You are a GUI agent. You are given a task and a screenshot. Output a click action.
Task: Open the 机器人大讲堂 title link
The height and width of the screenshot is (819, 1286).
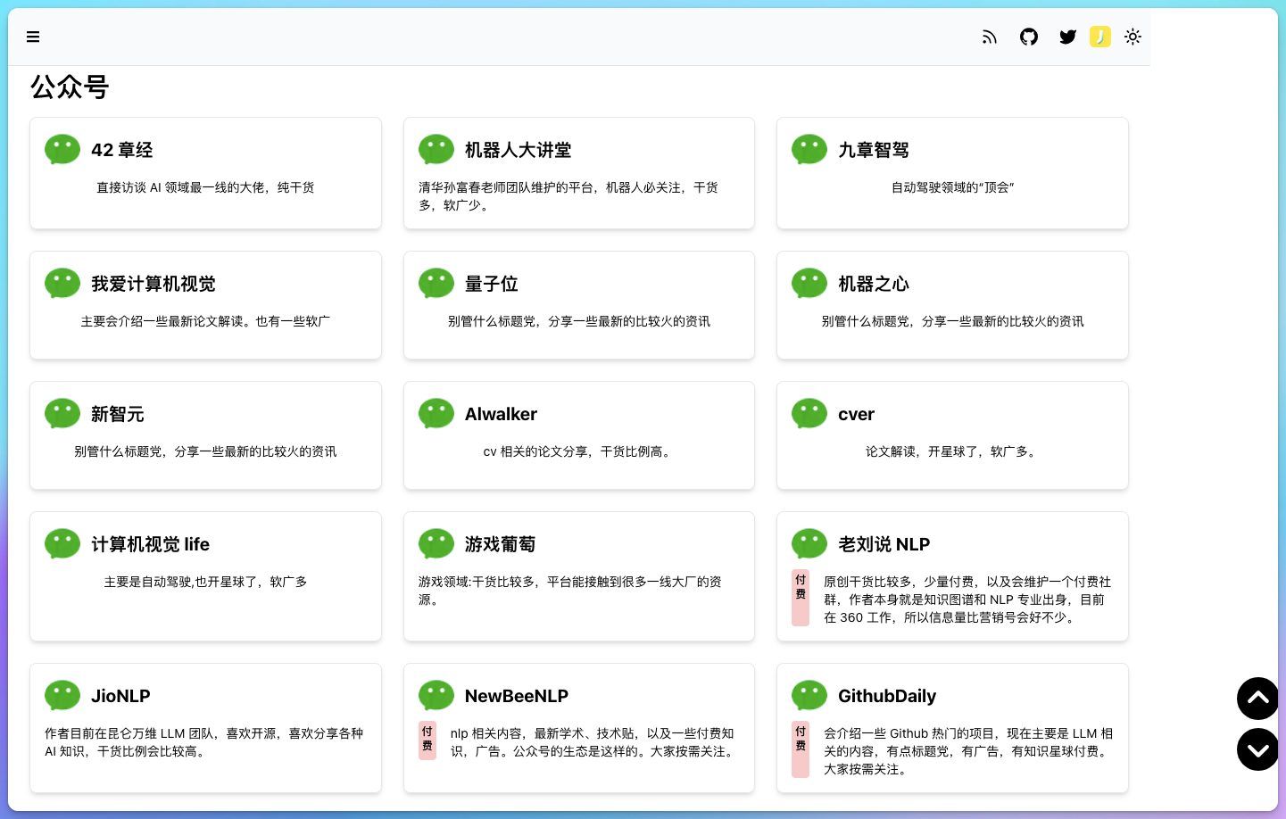(x=519, y=150)
